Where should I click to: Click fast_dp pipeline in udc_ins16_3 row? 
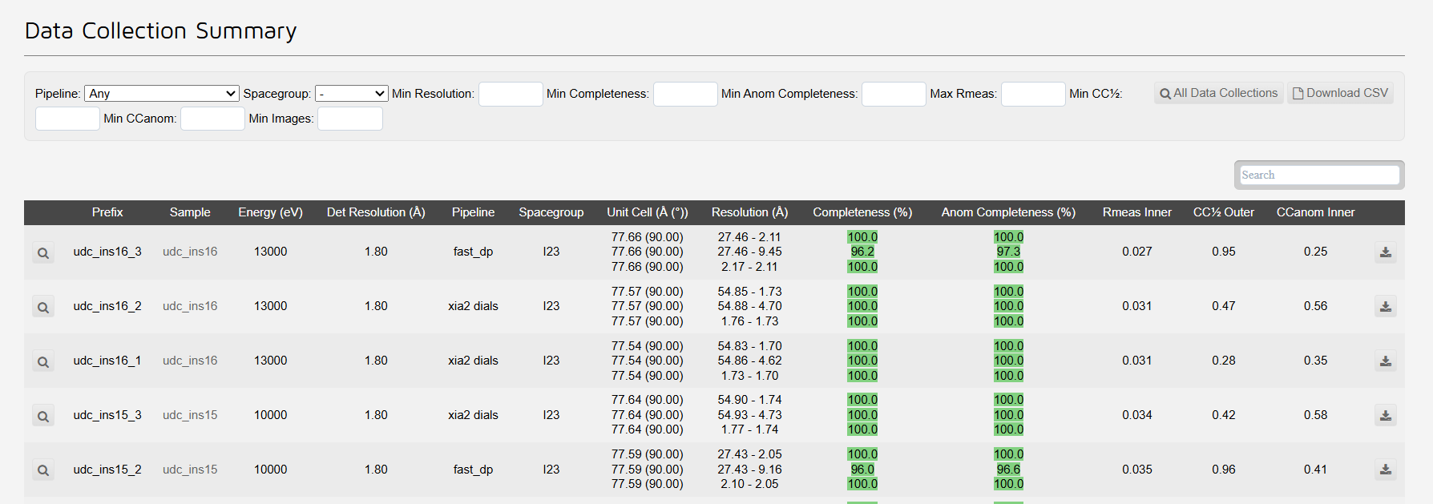[x=473, y=252]
